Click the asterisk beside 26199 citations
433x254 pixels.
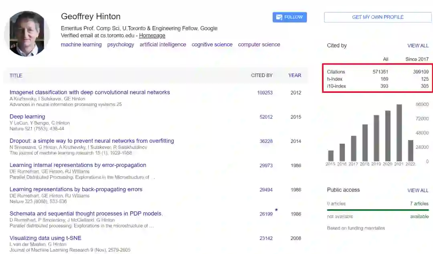click(276, 210)
